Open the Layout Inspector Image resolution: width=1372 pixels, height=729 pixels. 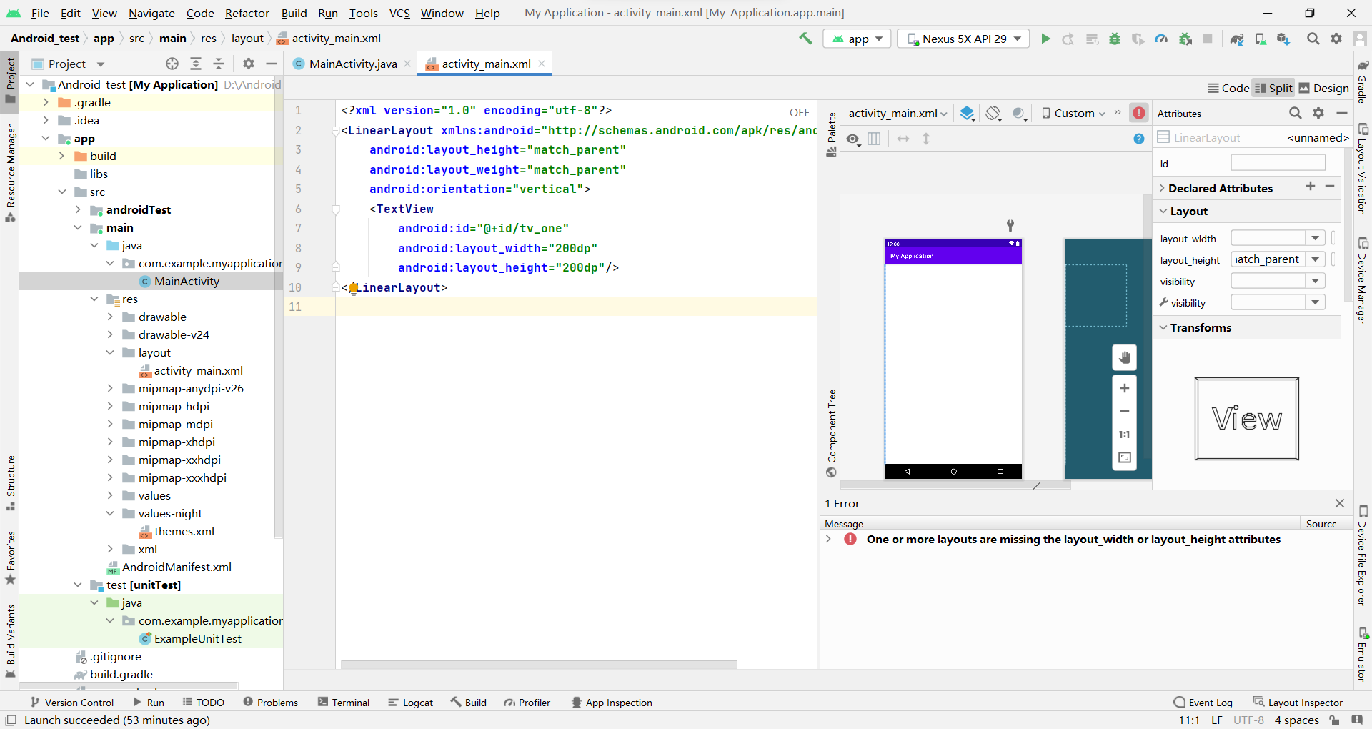pyautogui.click(x=1298, y=703)
